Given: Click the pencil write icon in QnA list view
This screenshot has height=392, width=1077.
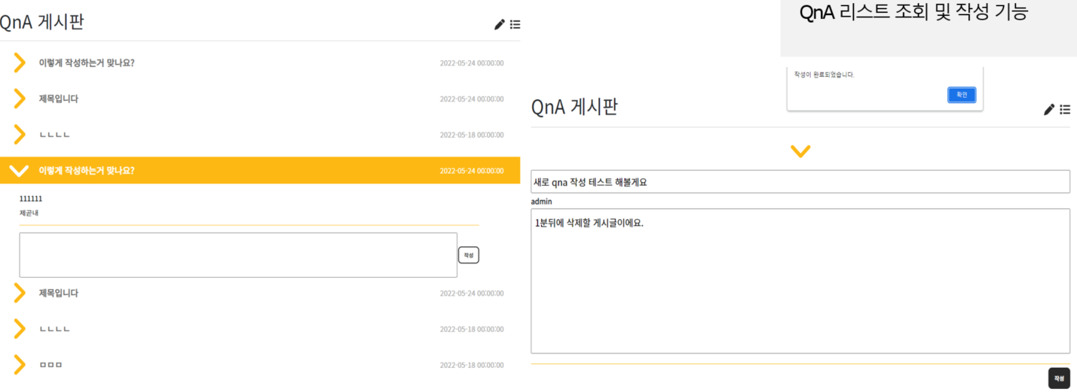Looking at the screenshot, I should (x=499, y=25).
